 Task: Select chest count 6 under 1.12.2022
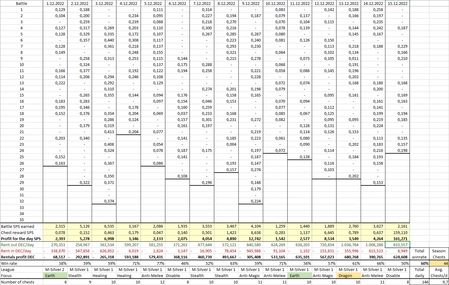[x=55, y=282]
